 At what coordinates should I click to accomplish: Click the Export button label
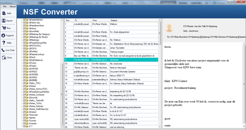[x=9, y=21]
